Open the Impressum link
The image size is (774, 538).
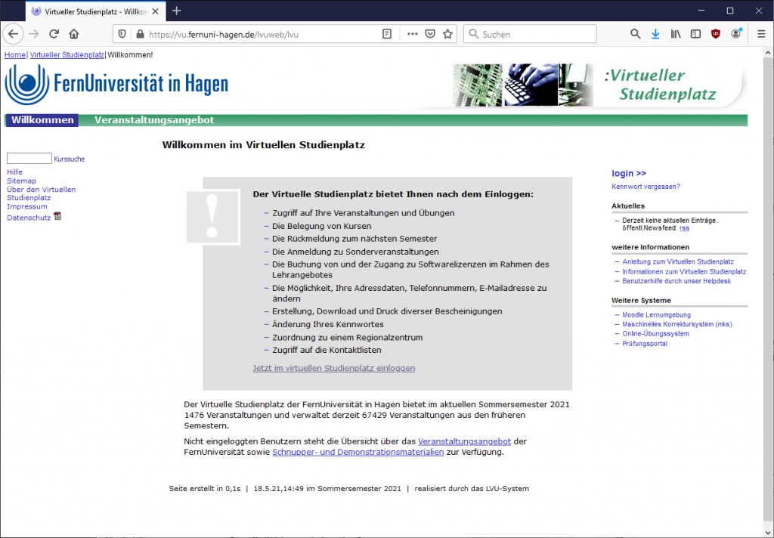coord(27,206)
